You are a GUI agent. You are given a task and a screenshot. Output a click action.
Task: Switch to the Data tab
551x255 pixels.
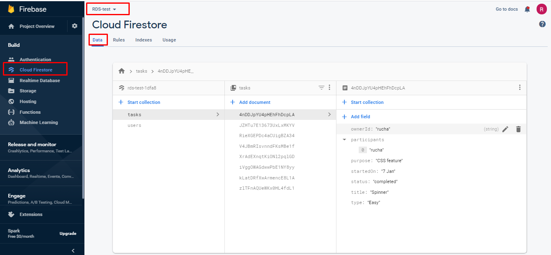(x=98, y=40)
